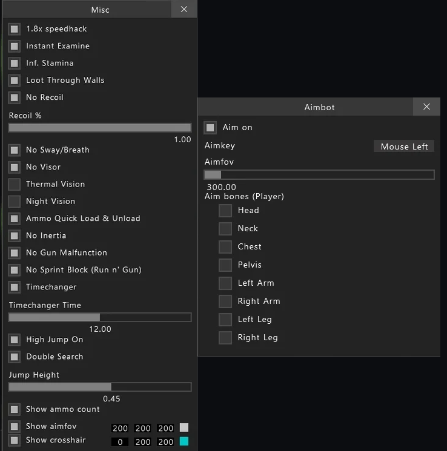This screenshot has height=451, width=447.
Task: Click the first aimfov color value 200
Action: pos(120,428)
